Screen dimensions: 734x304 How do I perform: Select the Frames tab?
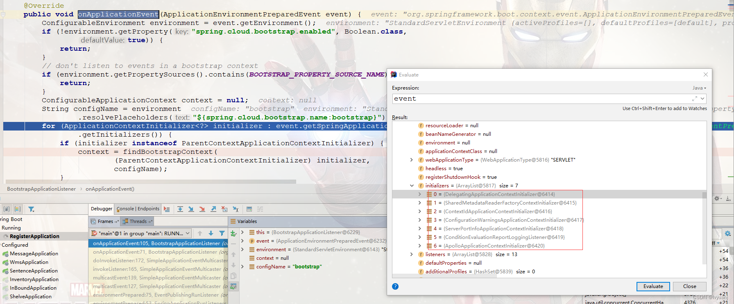[105, 221]
